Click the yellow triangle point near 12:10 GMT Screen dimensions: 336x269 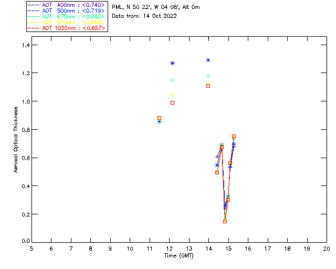point(173,95)
